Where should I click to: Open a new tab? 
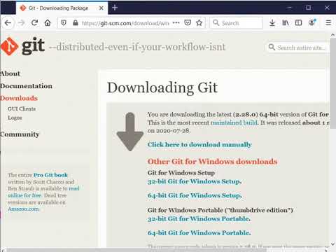(x=115, y=8)
